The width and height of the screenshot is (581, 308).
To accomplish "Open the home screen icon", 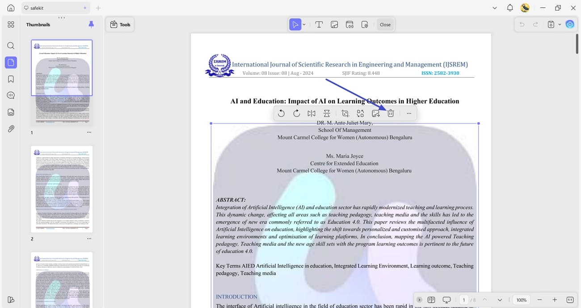I will [11, 8].
